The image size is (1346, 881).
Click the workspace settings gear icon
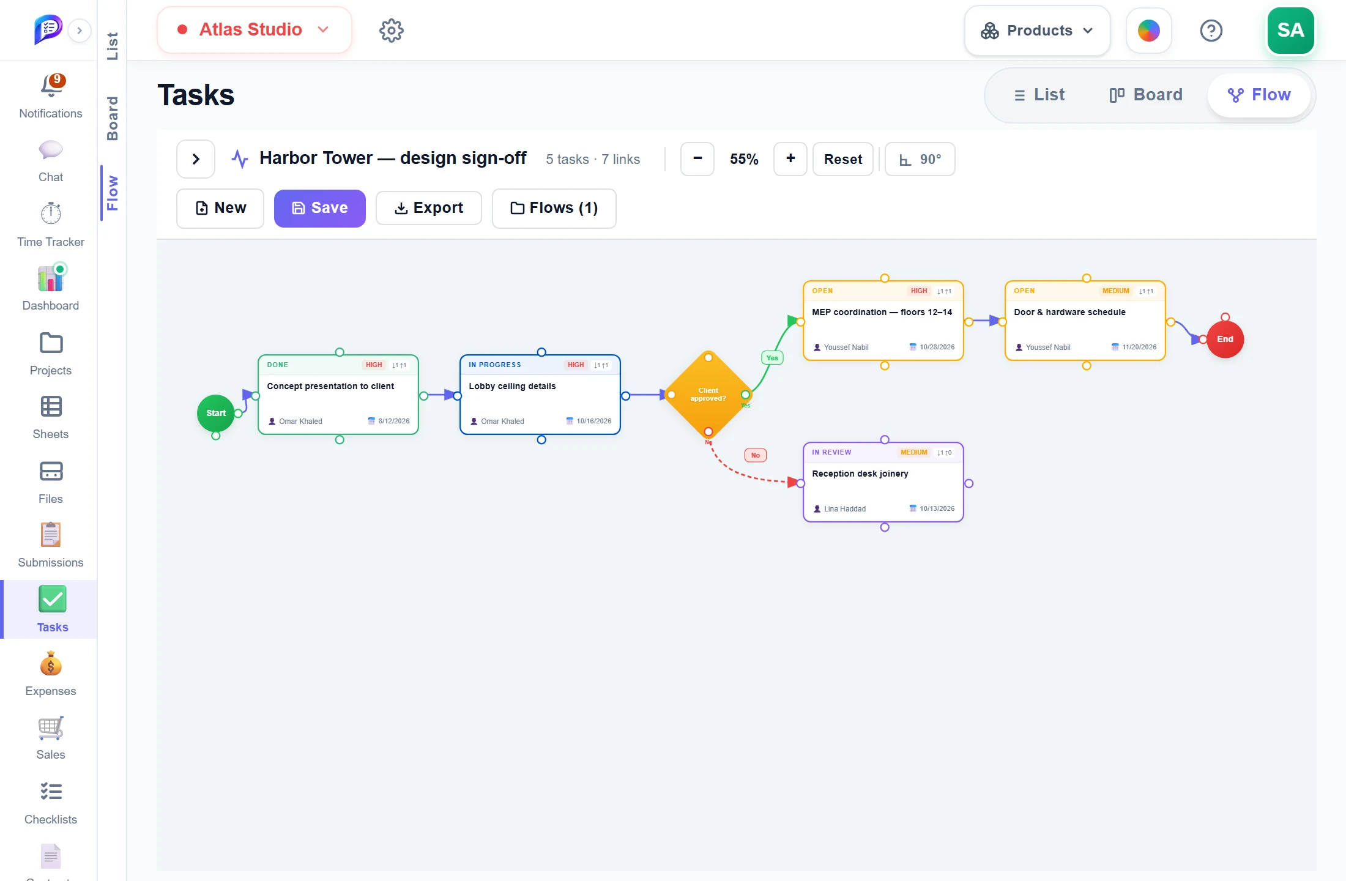(x=392, y=30)
